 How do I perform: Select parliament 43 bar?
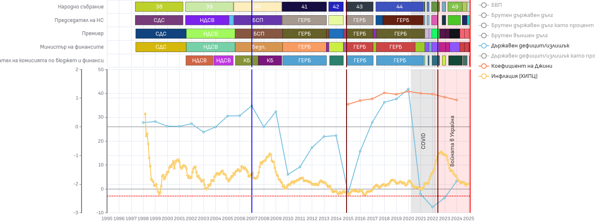coord(360,7)
